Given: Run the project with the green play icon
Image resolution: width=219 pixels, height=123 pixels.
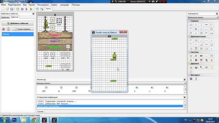Looking at the screenshot, I should [x=31, y=9].
